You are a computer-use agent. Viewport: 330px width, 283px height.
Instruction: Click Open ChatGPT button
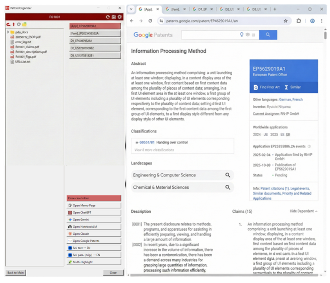pyautogui.click(x=94, y=213)
